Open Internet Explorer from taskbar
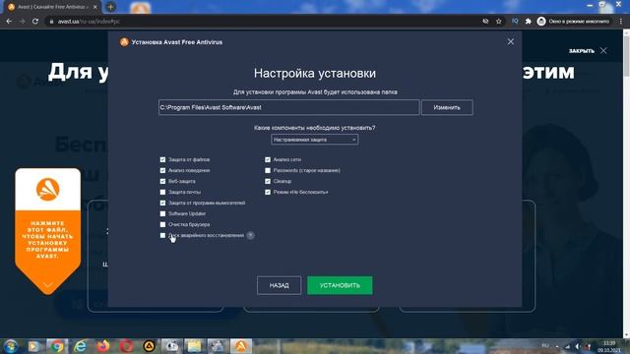Screen dimensions: 630x354 pyautogui.click(x=80, y=346)
